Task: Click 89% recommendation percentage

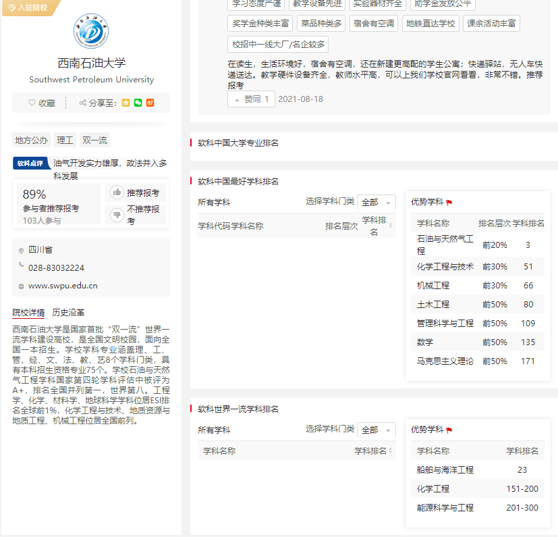Action: tap(34, 195)
